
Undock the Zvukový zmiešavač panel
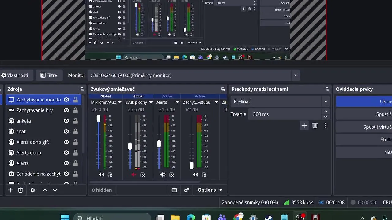coord(223,89)
